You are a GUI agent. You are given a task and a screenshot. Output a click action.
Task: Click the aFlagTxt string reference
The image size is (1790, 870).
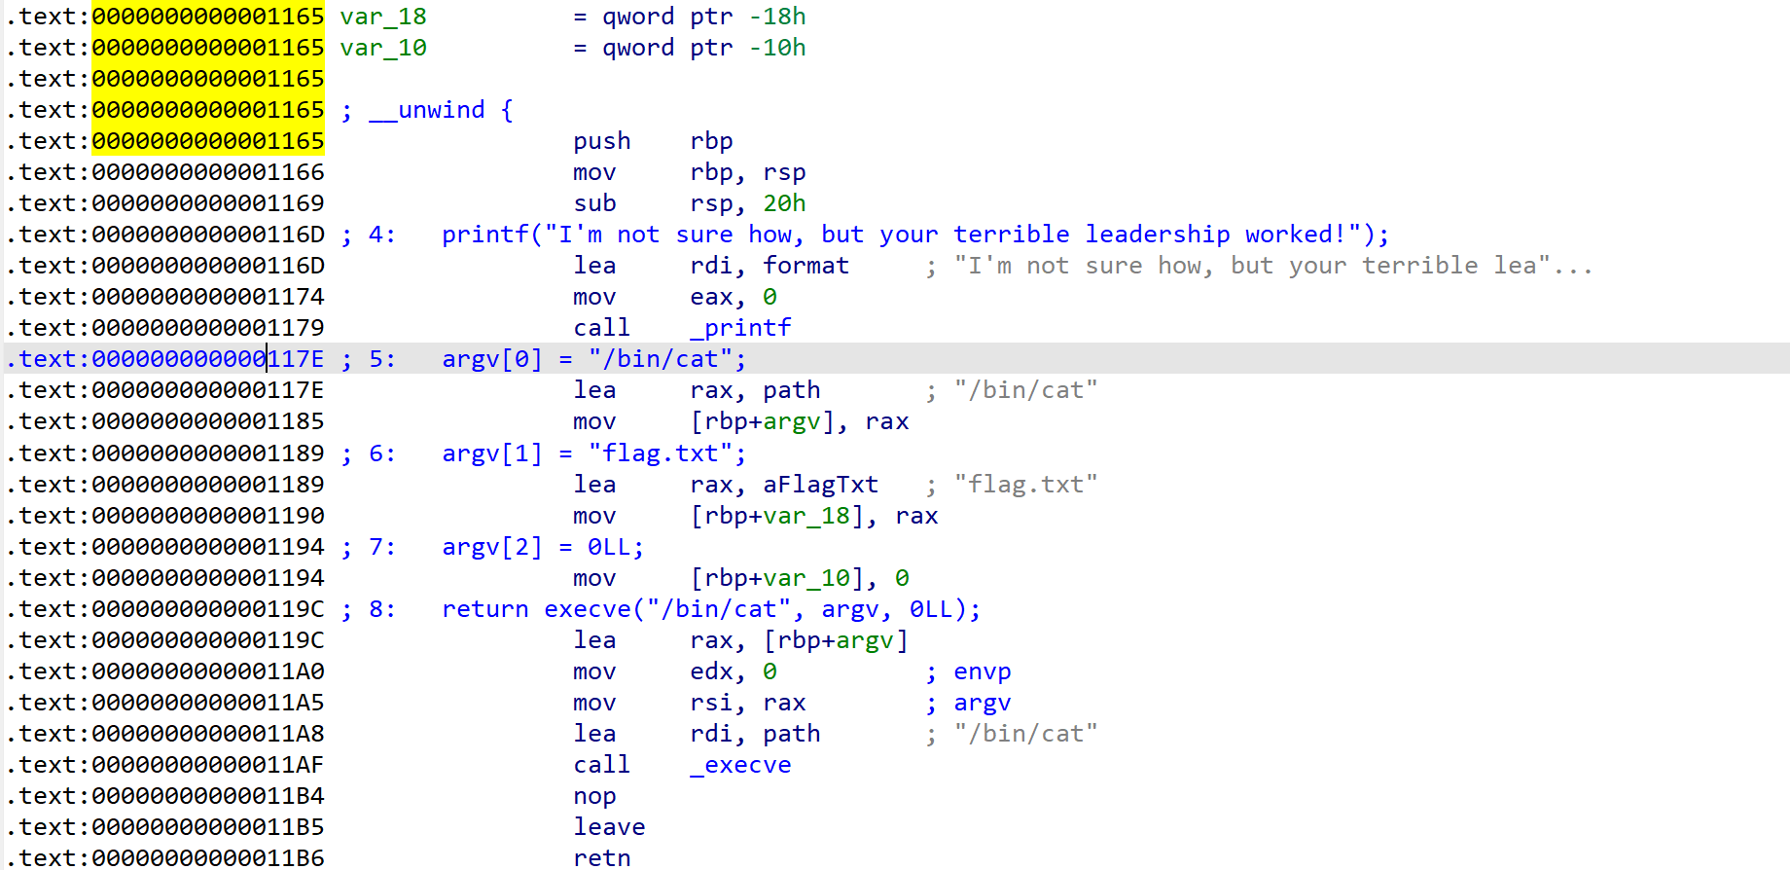coord(820,485)
